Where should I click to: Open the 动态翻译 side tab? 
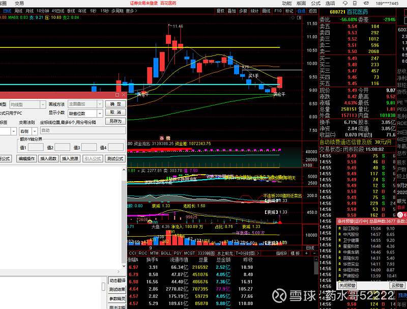[117, 280]
